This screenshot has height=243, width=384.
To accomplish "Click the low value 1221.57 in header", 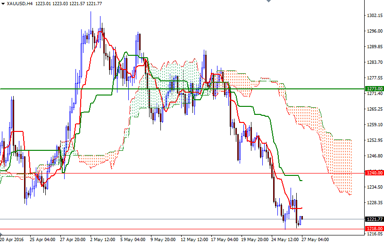I will (x=77, y=4).
